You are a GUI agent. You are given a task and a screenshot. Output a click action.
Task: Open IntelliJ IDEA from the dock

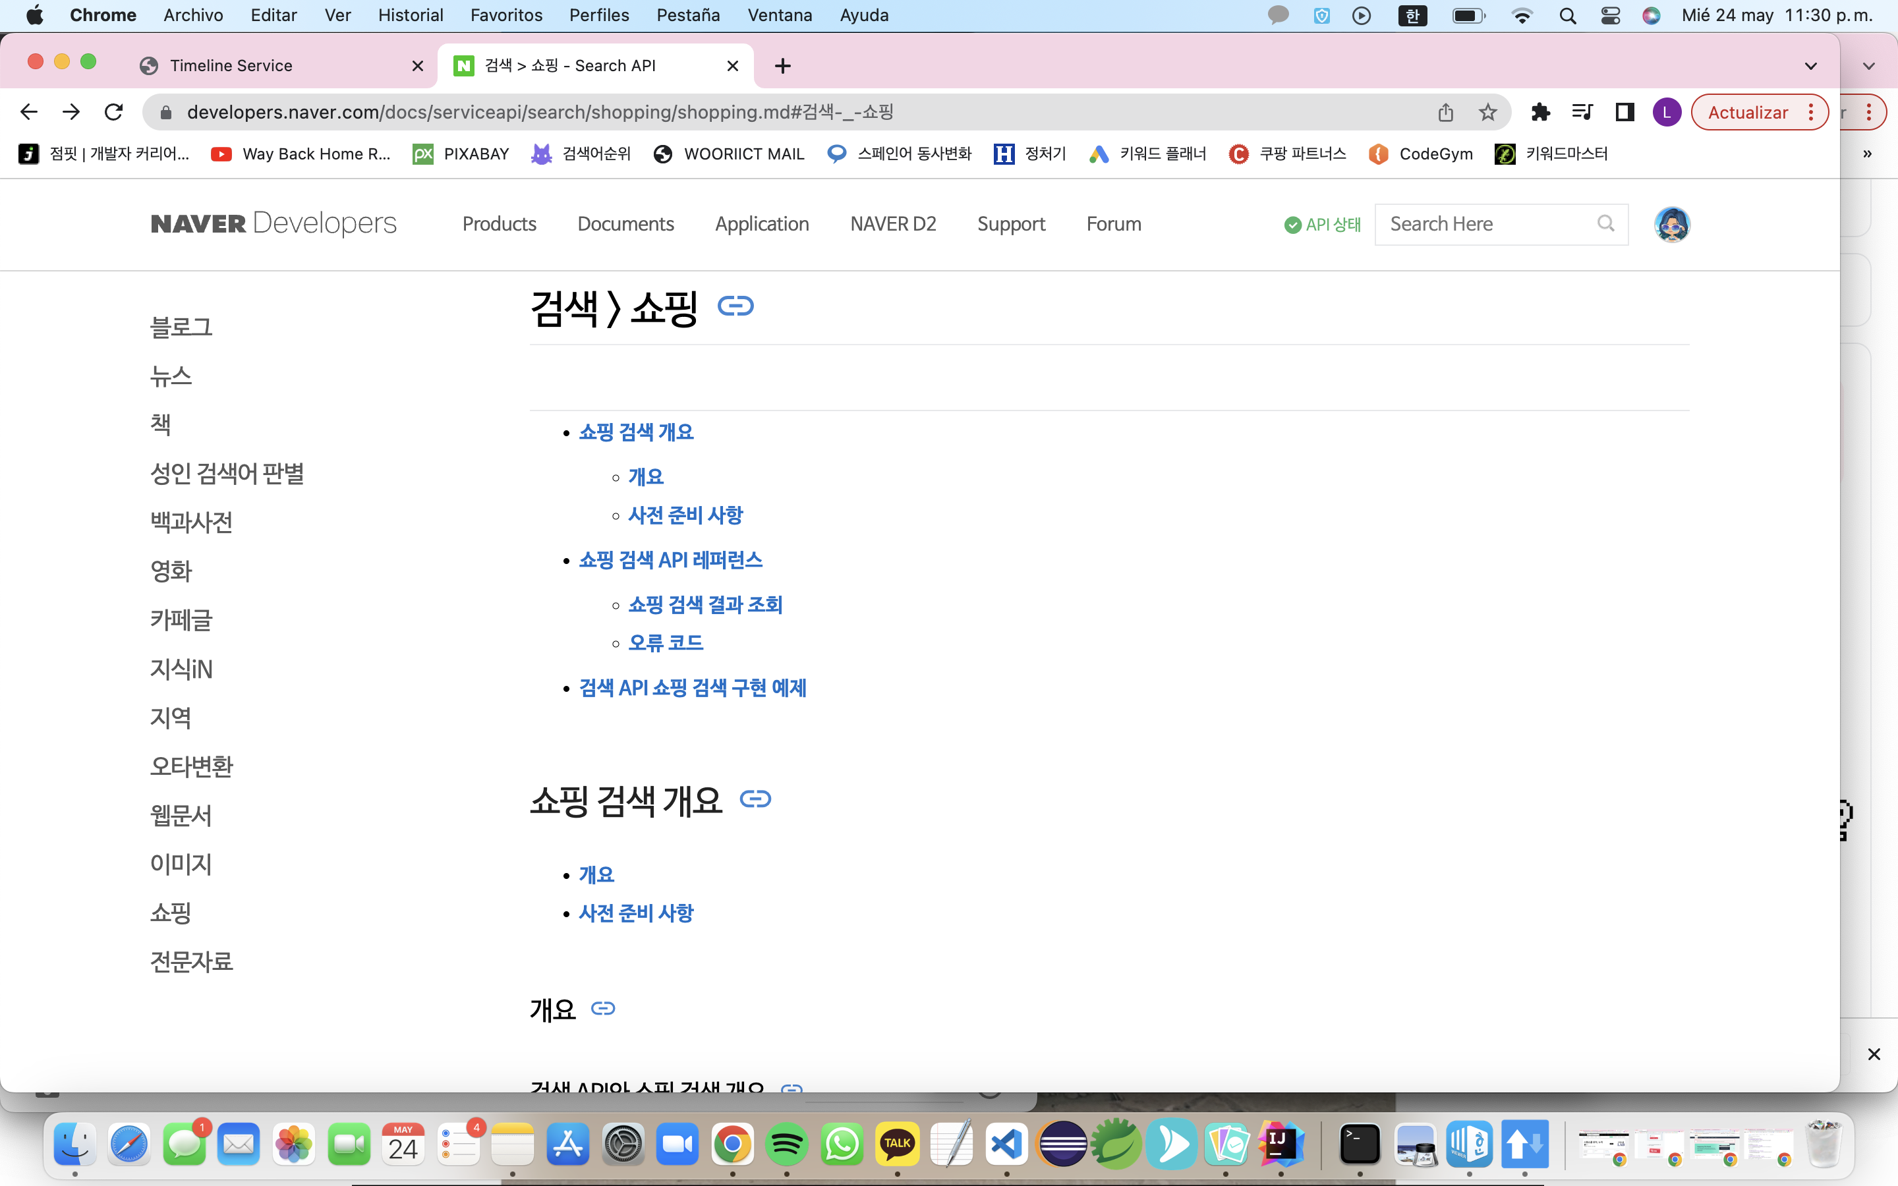coord(1280,1145)
